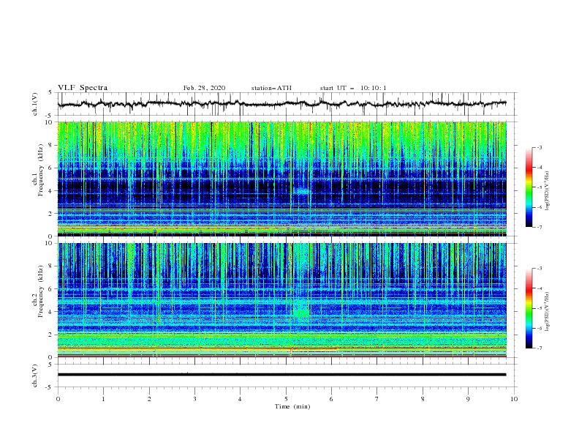Click the ch.1 Frequency (kHz) axis label
Image resolution: width=579 pixels, height=448 pixels.
(x=37, y=170)
